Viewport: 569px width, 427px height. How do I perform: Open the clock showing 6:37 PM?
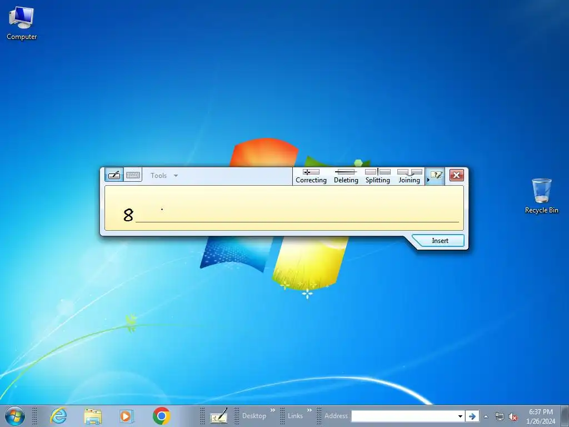pyautogui.click(x=541, y=416)
